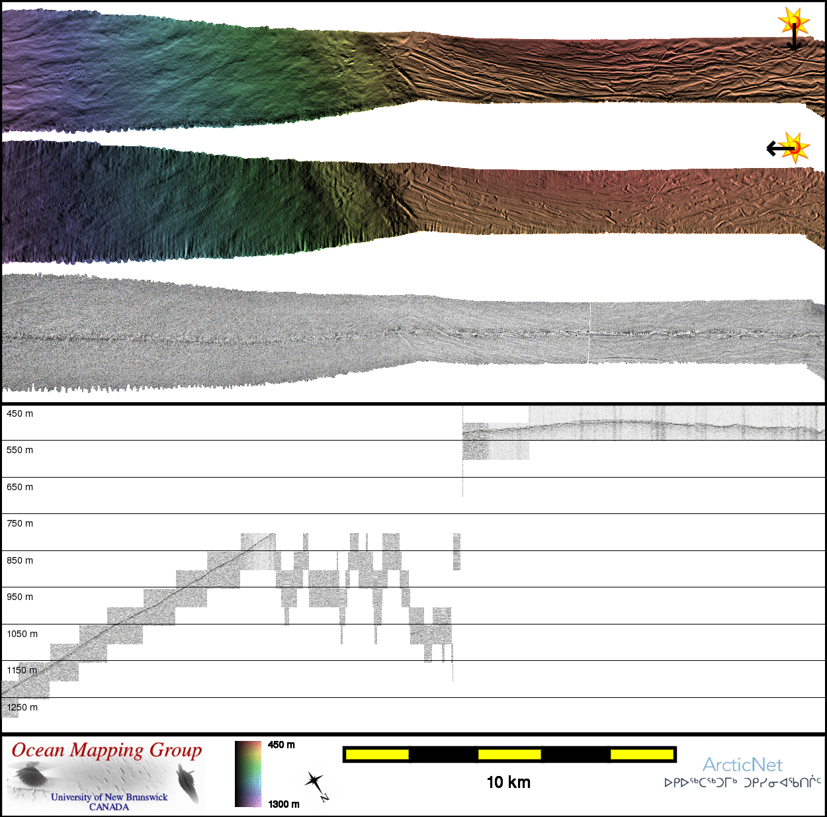Click the "450 m" depth axis label
The width and height of the screenshot is (827, 817).
coord(20,414)
